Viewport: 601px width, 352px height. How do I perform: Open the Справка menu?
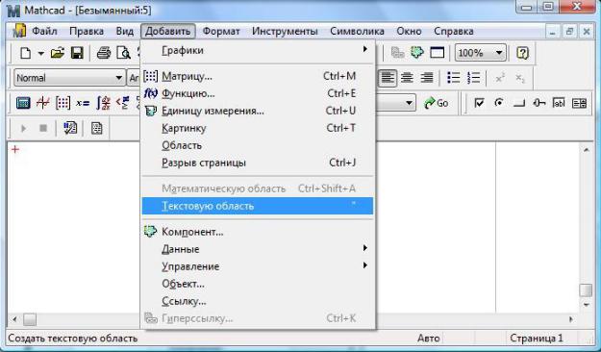[454, 31]
